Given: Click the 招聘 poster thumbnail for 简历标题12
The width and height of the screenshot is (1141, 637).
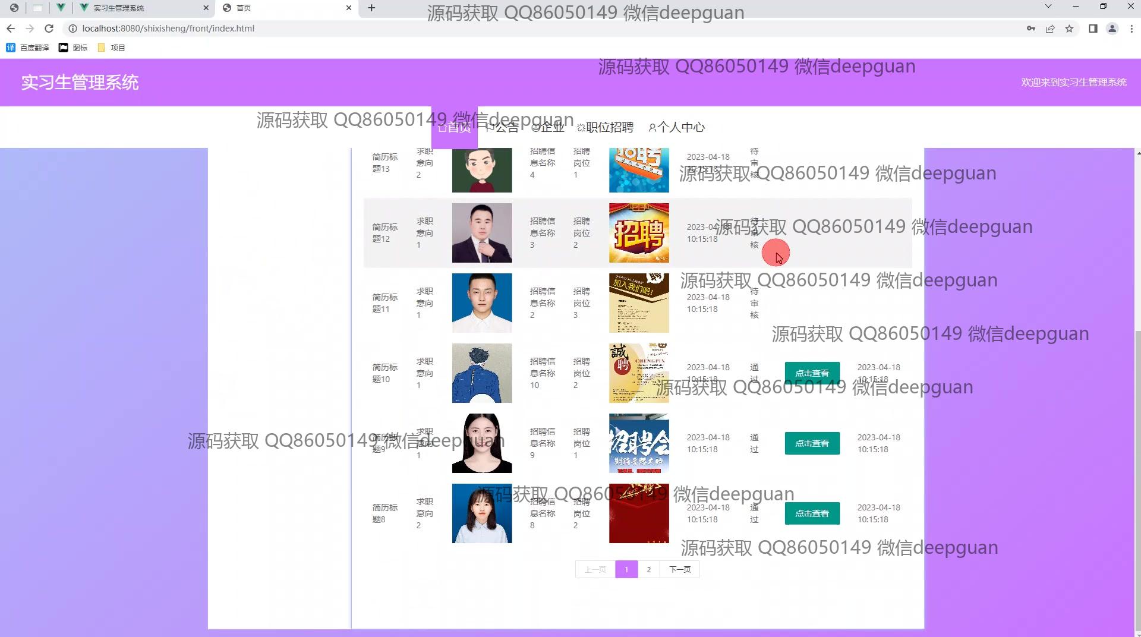Looking at the screenshot, I should 639,233.
